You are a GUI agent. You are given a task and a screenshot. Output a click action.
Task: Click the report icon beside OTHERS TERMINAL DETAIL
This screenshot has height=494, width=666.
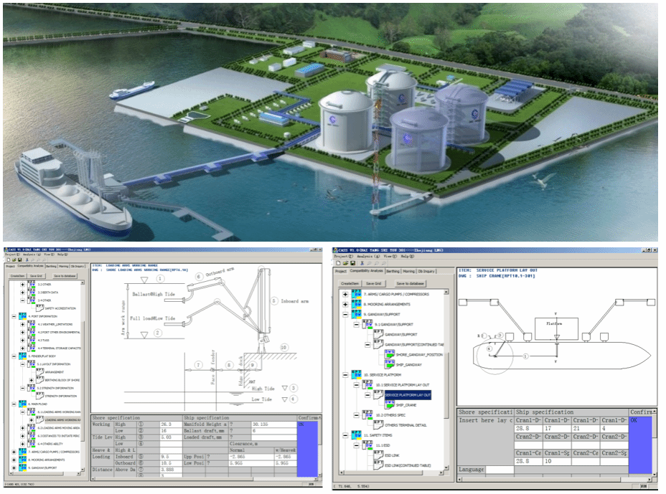[378, 425]
